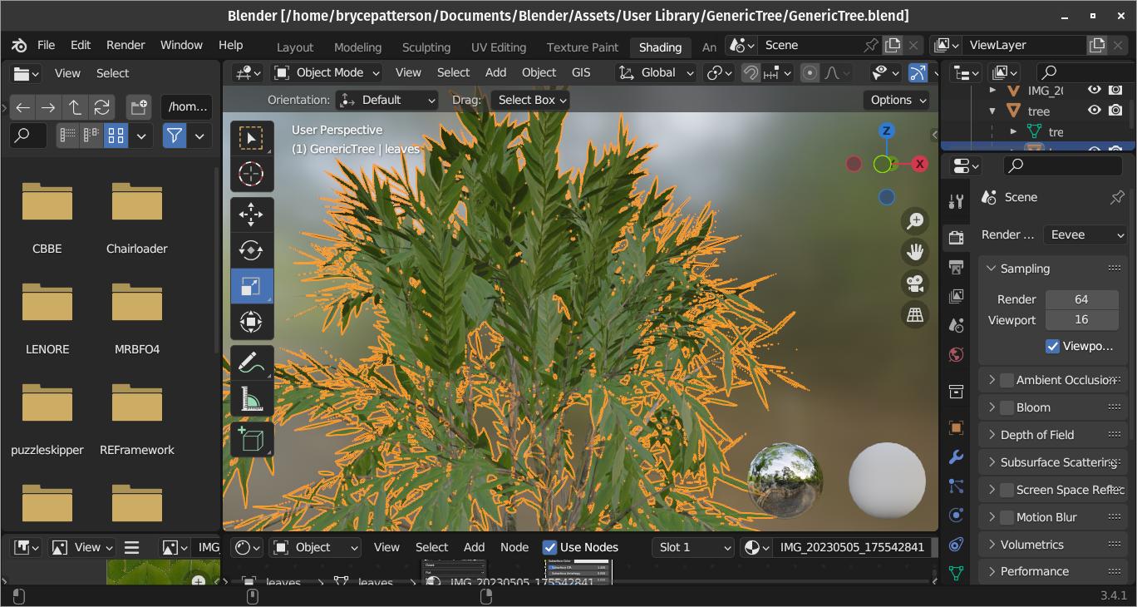Open the GIS menu in viewport header

(x=581, y=73)
